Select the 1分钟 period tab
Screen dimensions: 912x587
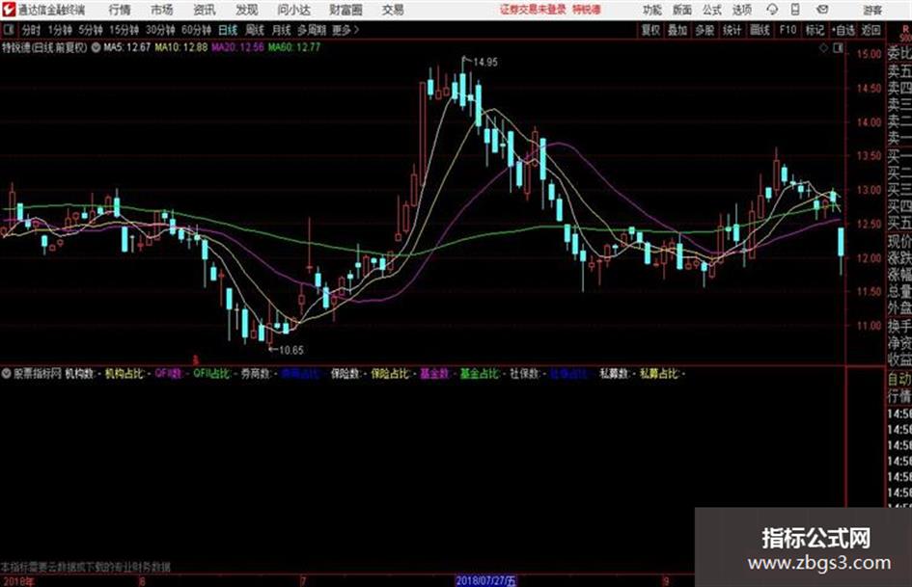pyautogui.click(x=59, y=30)
